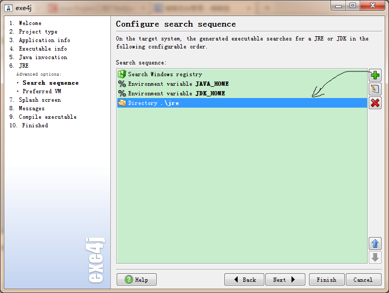The width and height of the screenshot is (389, 293).
Task: Proceed with the Next button
Action: (285, 280)
